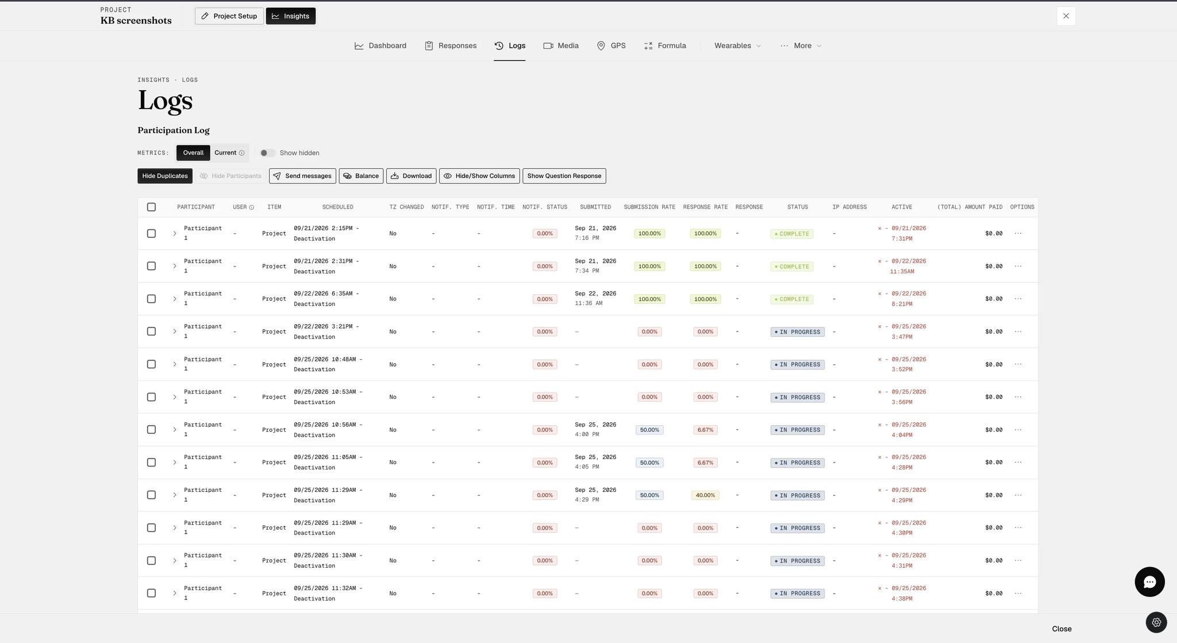The image size is (1177, 643).
Task: Expand the row scheduled 09/21/2026 2:15PM
Action: point(175,233)
